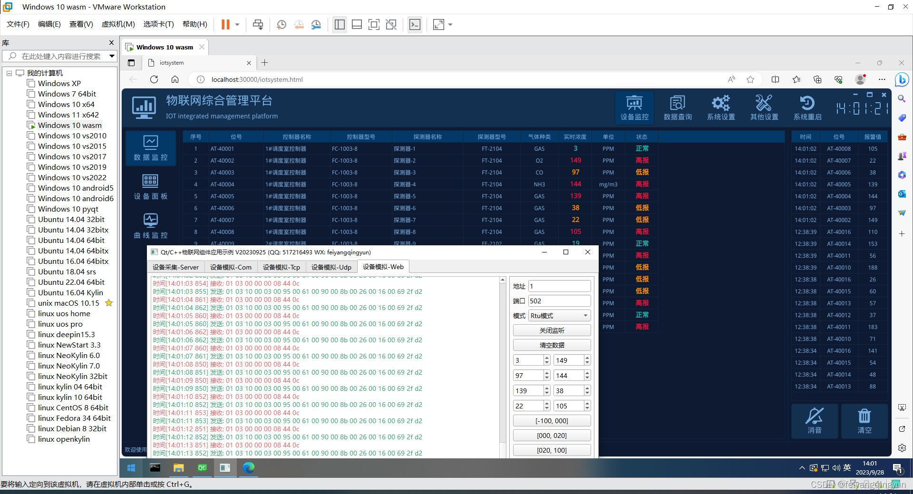913x494 pixels.
Task: Open the 数据查询 data query page
Action: pos(677,107)
